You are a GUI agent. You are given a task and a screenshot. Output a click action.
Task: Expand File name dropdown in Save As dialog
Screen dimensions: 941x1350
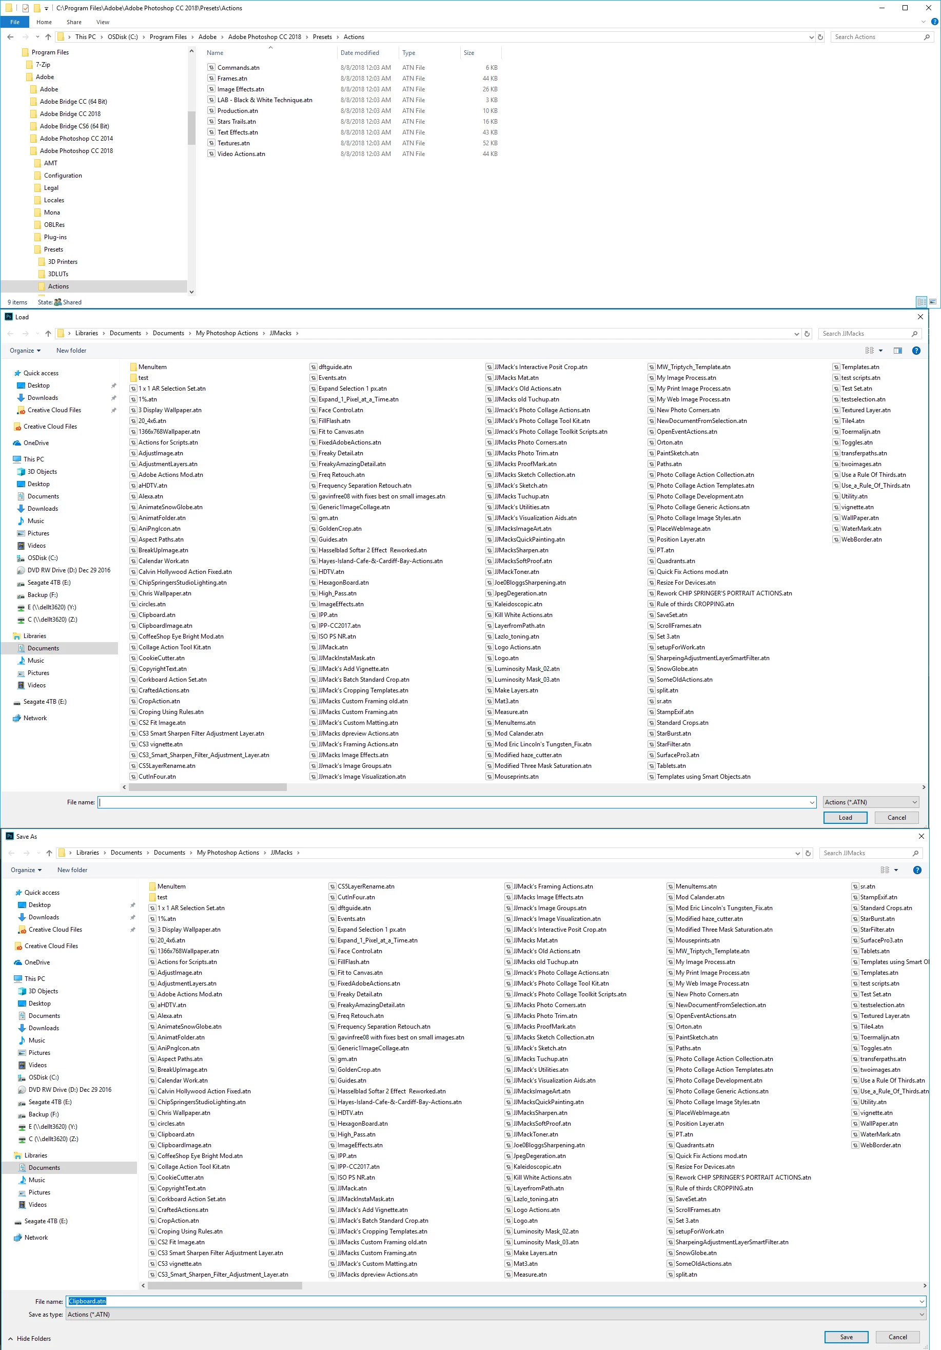click(x=922, y=1301)
